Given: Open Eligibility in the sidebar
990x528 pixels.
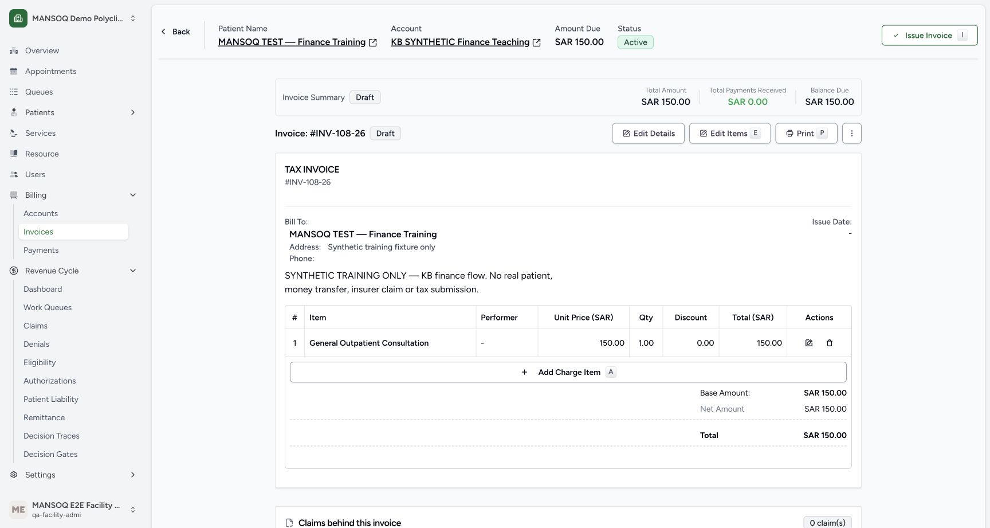Looking at the screenshot, I should click(73, 362).
